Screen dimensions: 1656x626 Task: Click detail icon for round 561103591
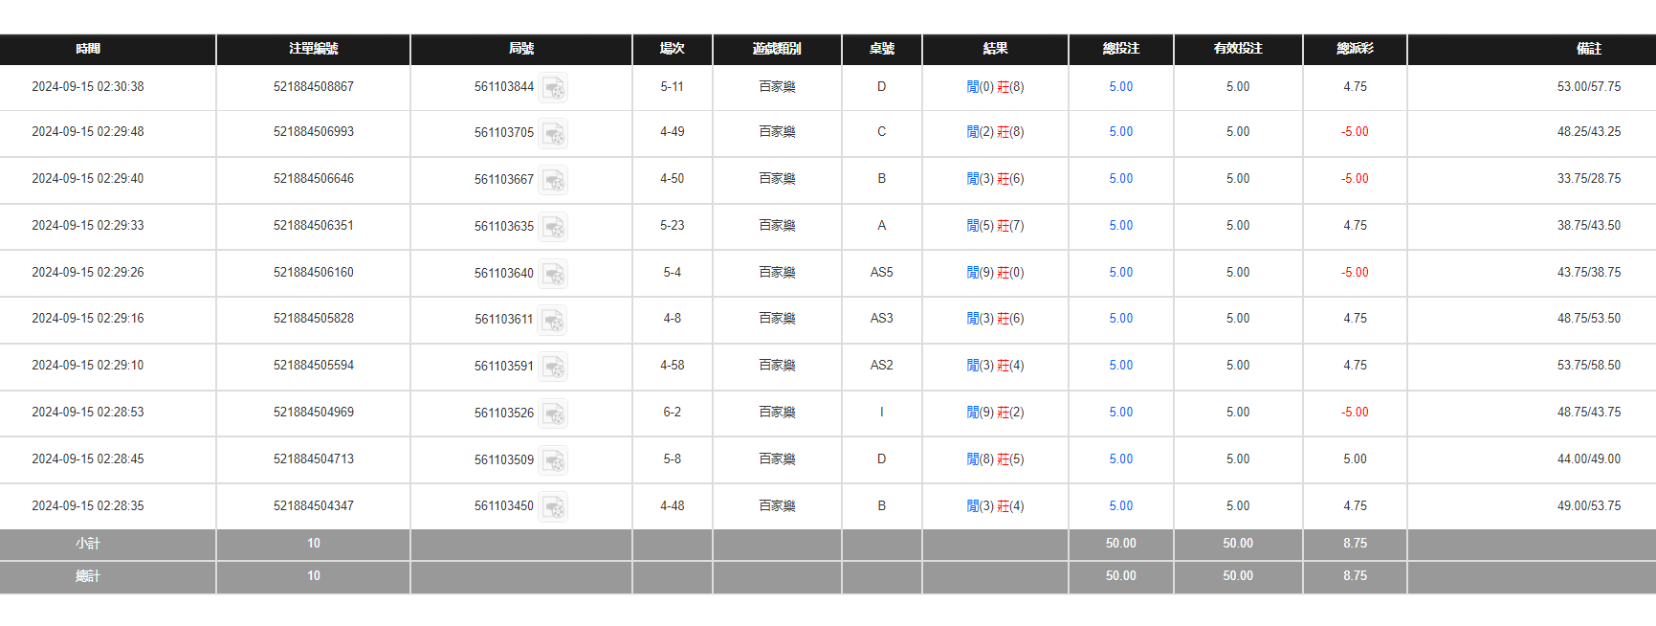coord(553,367)
